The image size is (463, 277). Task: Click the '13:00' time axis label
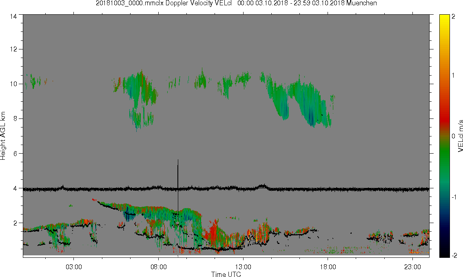(x=243, y=267)
